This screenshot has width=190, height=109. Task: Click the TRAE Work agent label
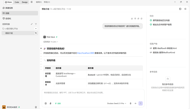(51, 37)
